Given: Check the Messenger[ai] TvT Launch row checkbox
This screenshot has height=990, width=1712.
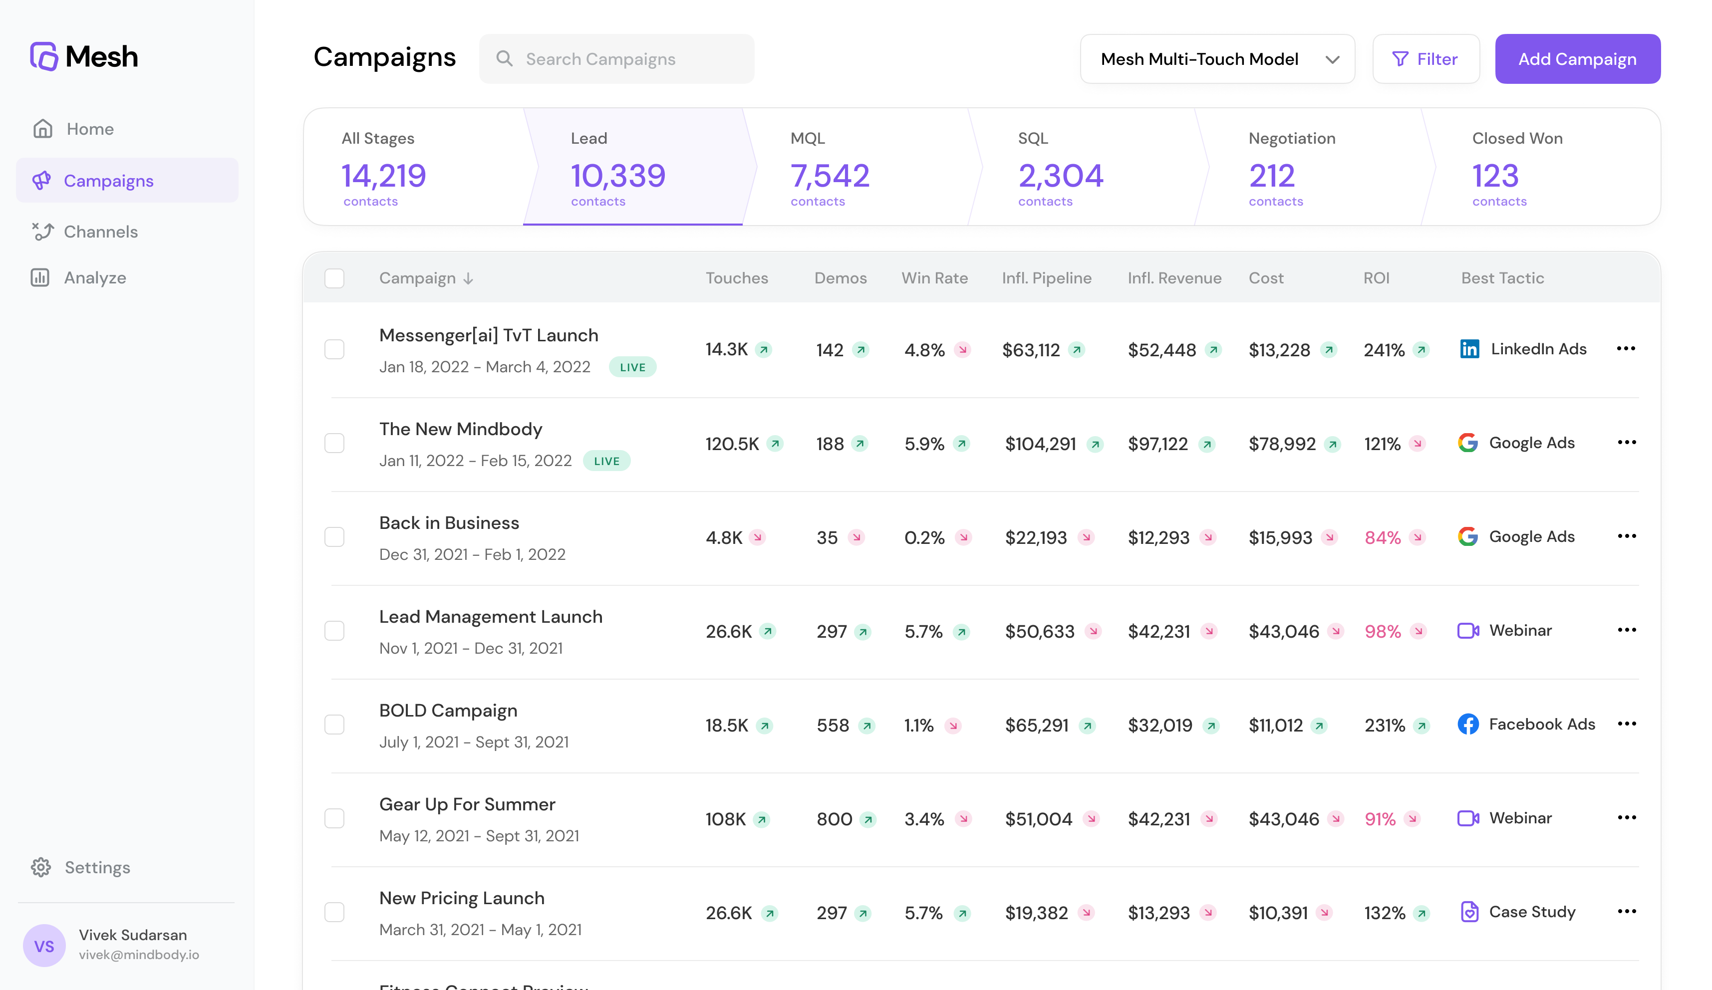Looking at the screenshot, I should [334, 349].
